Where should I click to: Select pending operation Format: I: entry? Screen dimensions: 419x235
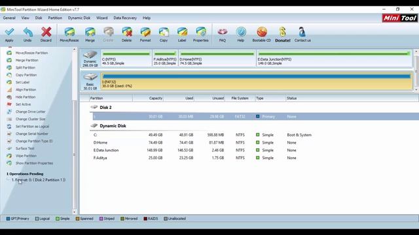coord(39,180)
